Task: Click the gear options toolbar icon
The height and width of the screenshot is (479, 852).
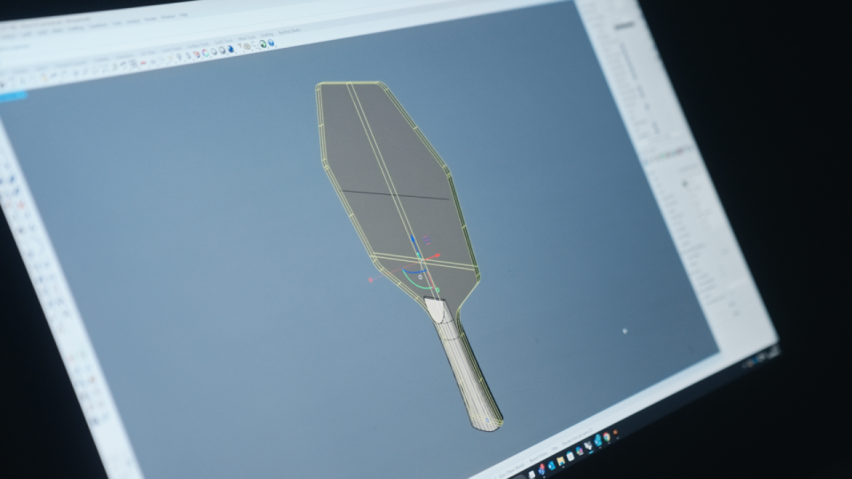Action: (248, 46)
